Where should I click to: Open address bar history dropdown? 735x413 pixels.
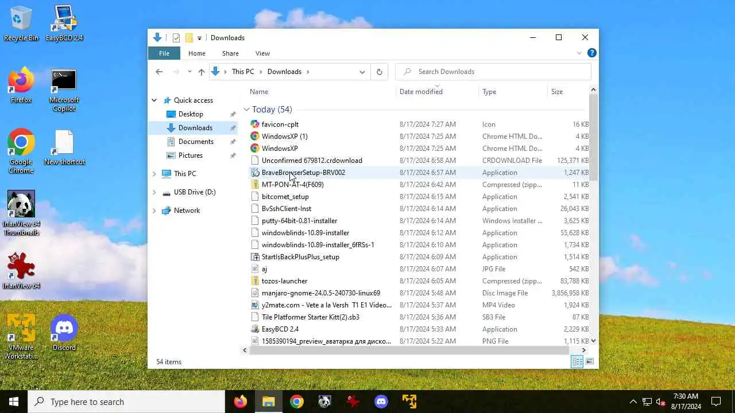[x=362, y=72]
